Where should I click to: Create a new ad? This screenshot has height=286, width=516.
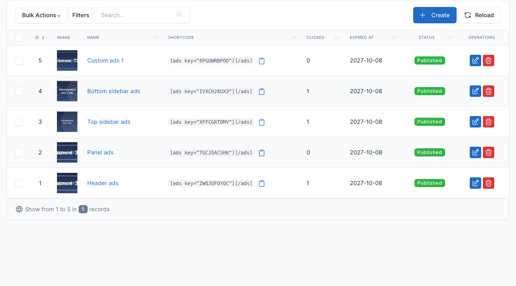435,15
